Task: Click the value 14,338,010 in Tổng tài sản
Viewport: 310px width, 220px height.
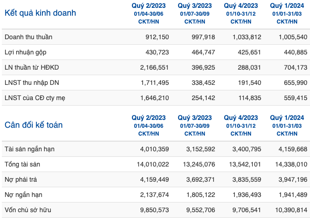Action: coord(292,164)
